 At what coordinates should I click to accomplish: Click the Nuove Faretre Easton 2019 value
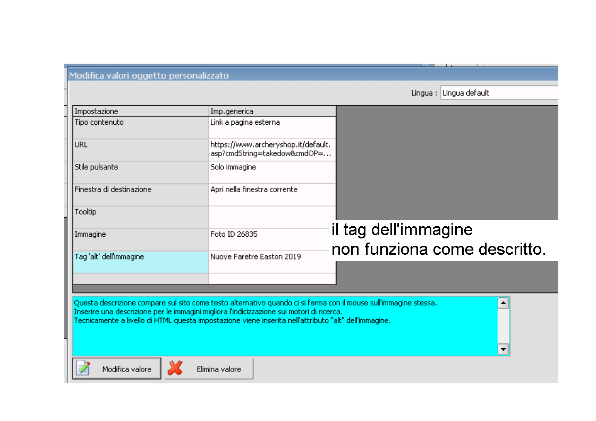point(256,256)
